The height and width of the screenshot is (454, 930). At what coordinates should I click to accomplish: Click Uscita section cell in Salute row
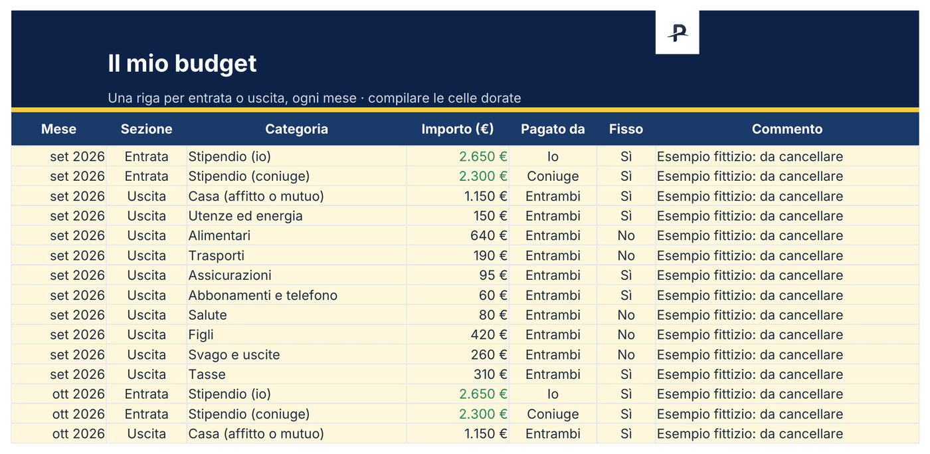pos(146,315)
